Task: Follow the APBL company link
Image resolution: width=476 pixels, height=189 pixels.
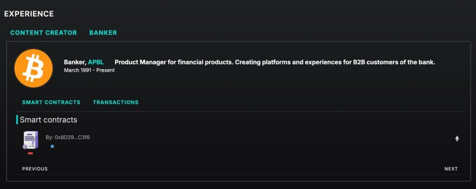Action: (96, 62)
